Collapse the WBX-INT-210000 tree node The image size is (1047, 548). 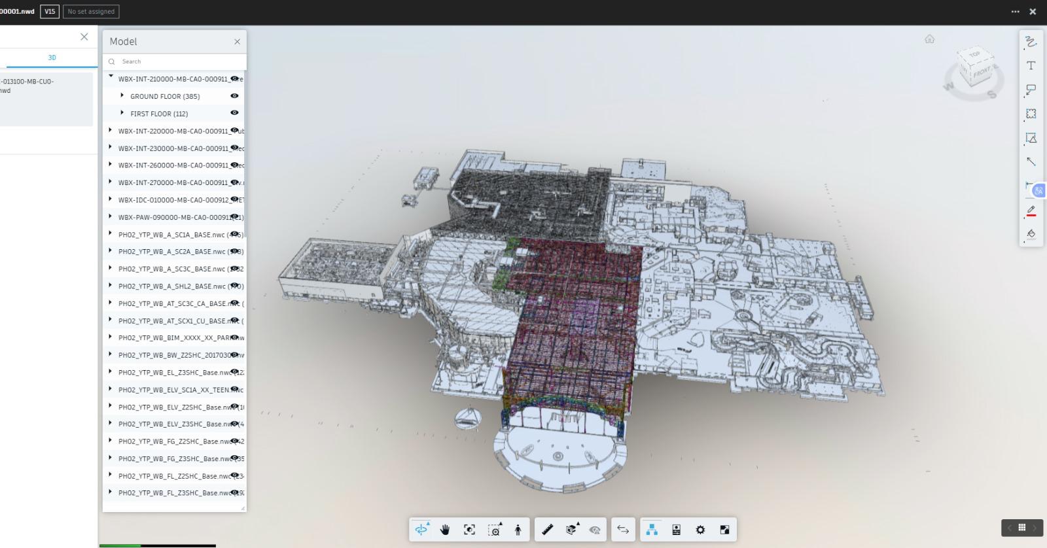111,77
